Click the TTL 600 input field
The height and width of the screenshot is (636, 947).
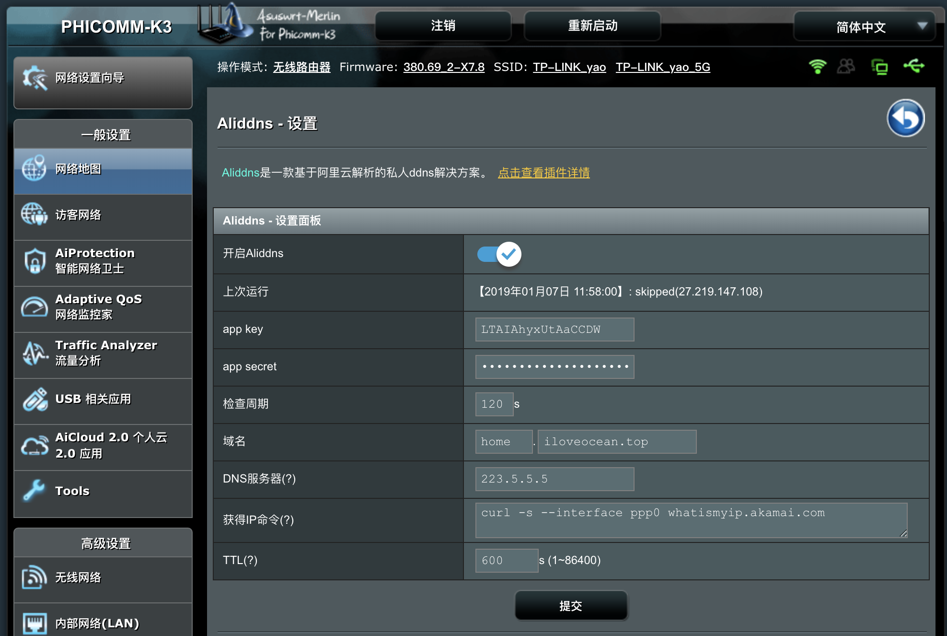tap(507, 561)
